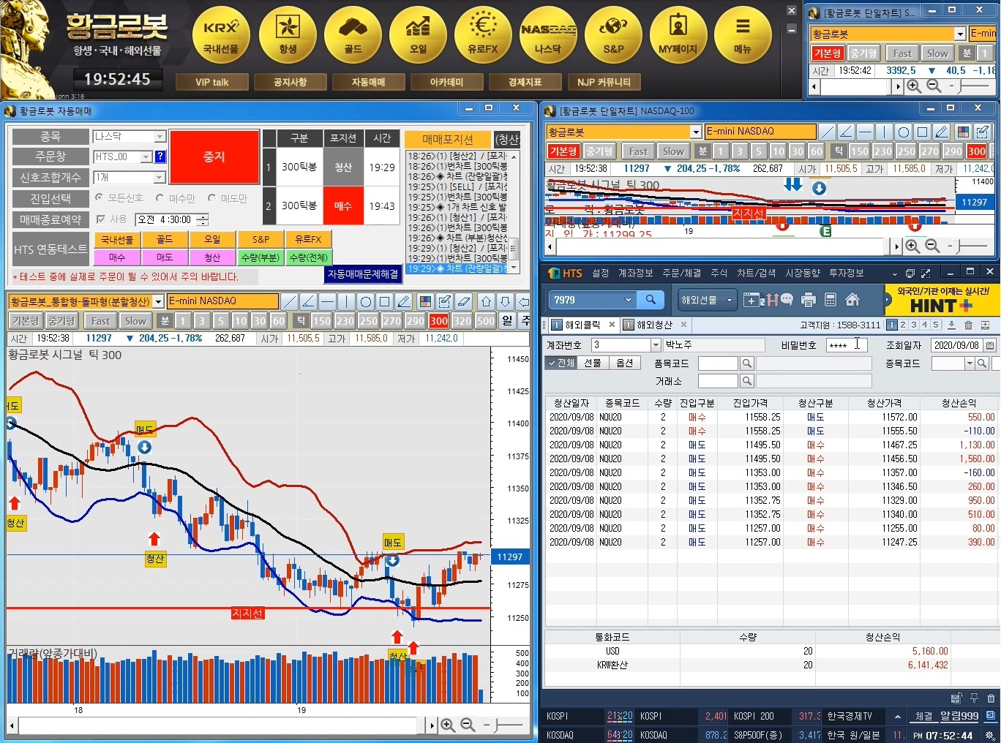Click the 경제지표 button
1001x743 pixels.
(x=525, y=82)
